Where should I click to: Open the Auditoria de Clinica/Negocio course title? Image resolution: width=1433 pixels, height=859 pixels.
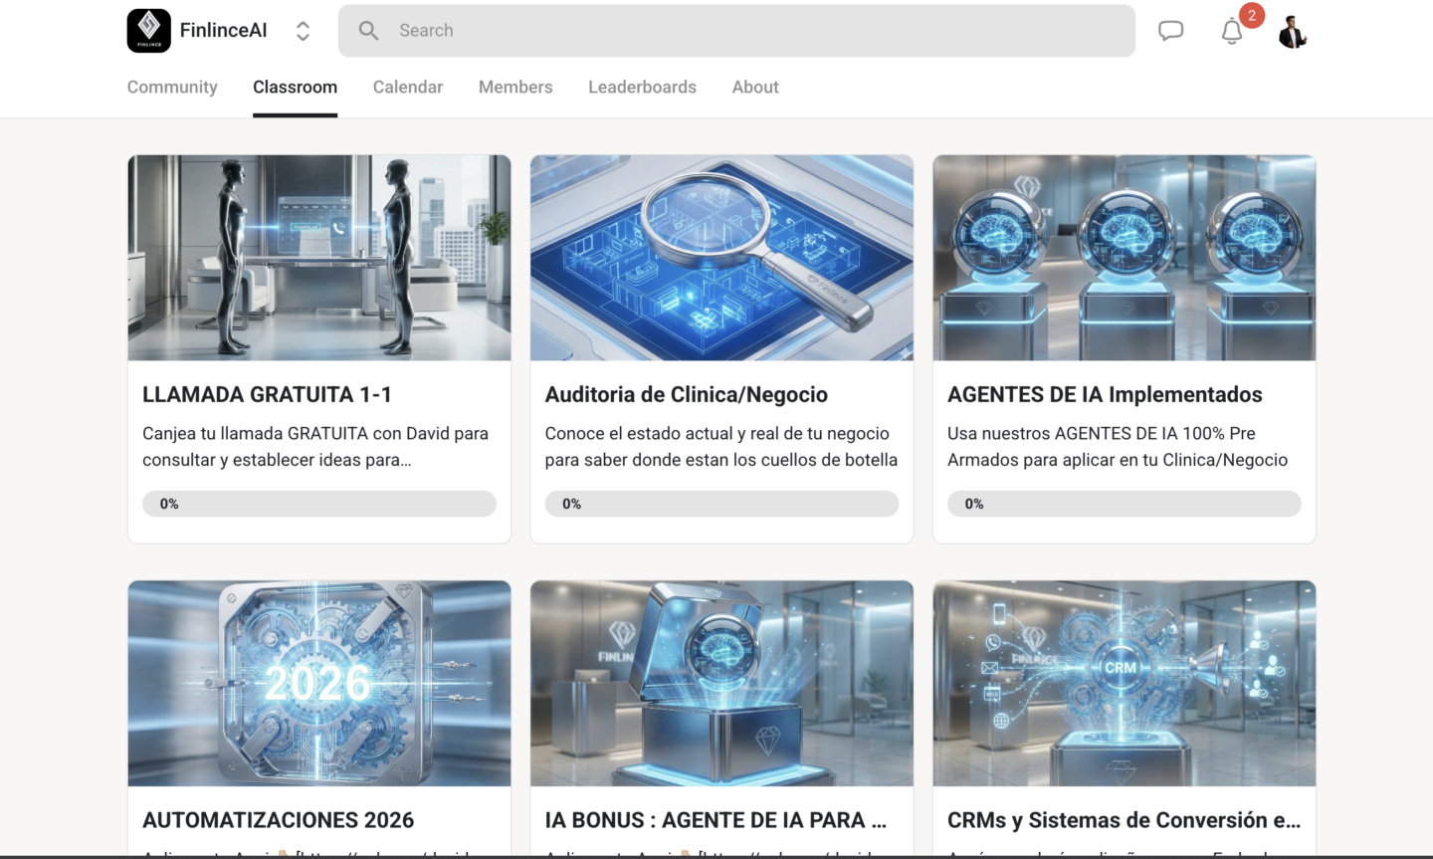click(x=687, y=395)
